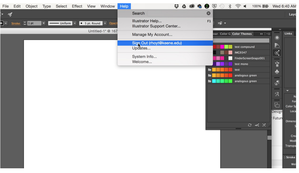Open the Select menu
Image resolution: width=299 pixels, height=173 pixels.
point(61,6)
